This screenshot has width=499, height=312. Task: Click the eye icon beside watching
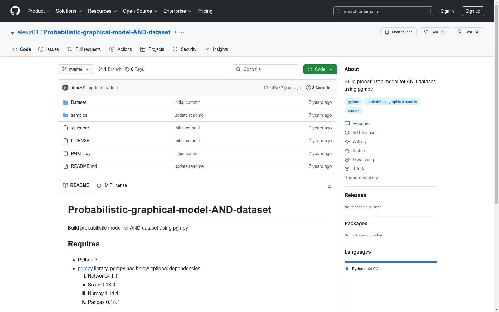click(x=347, y=160)
